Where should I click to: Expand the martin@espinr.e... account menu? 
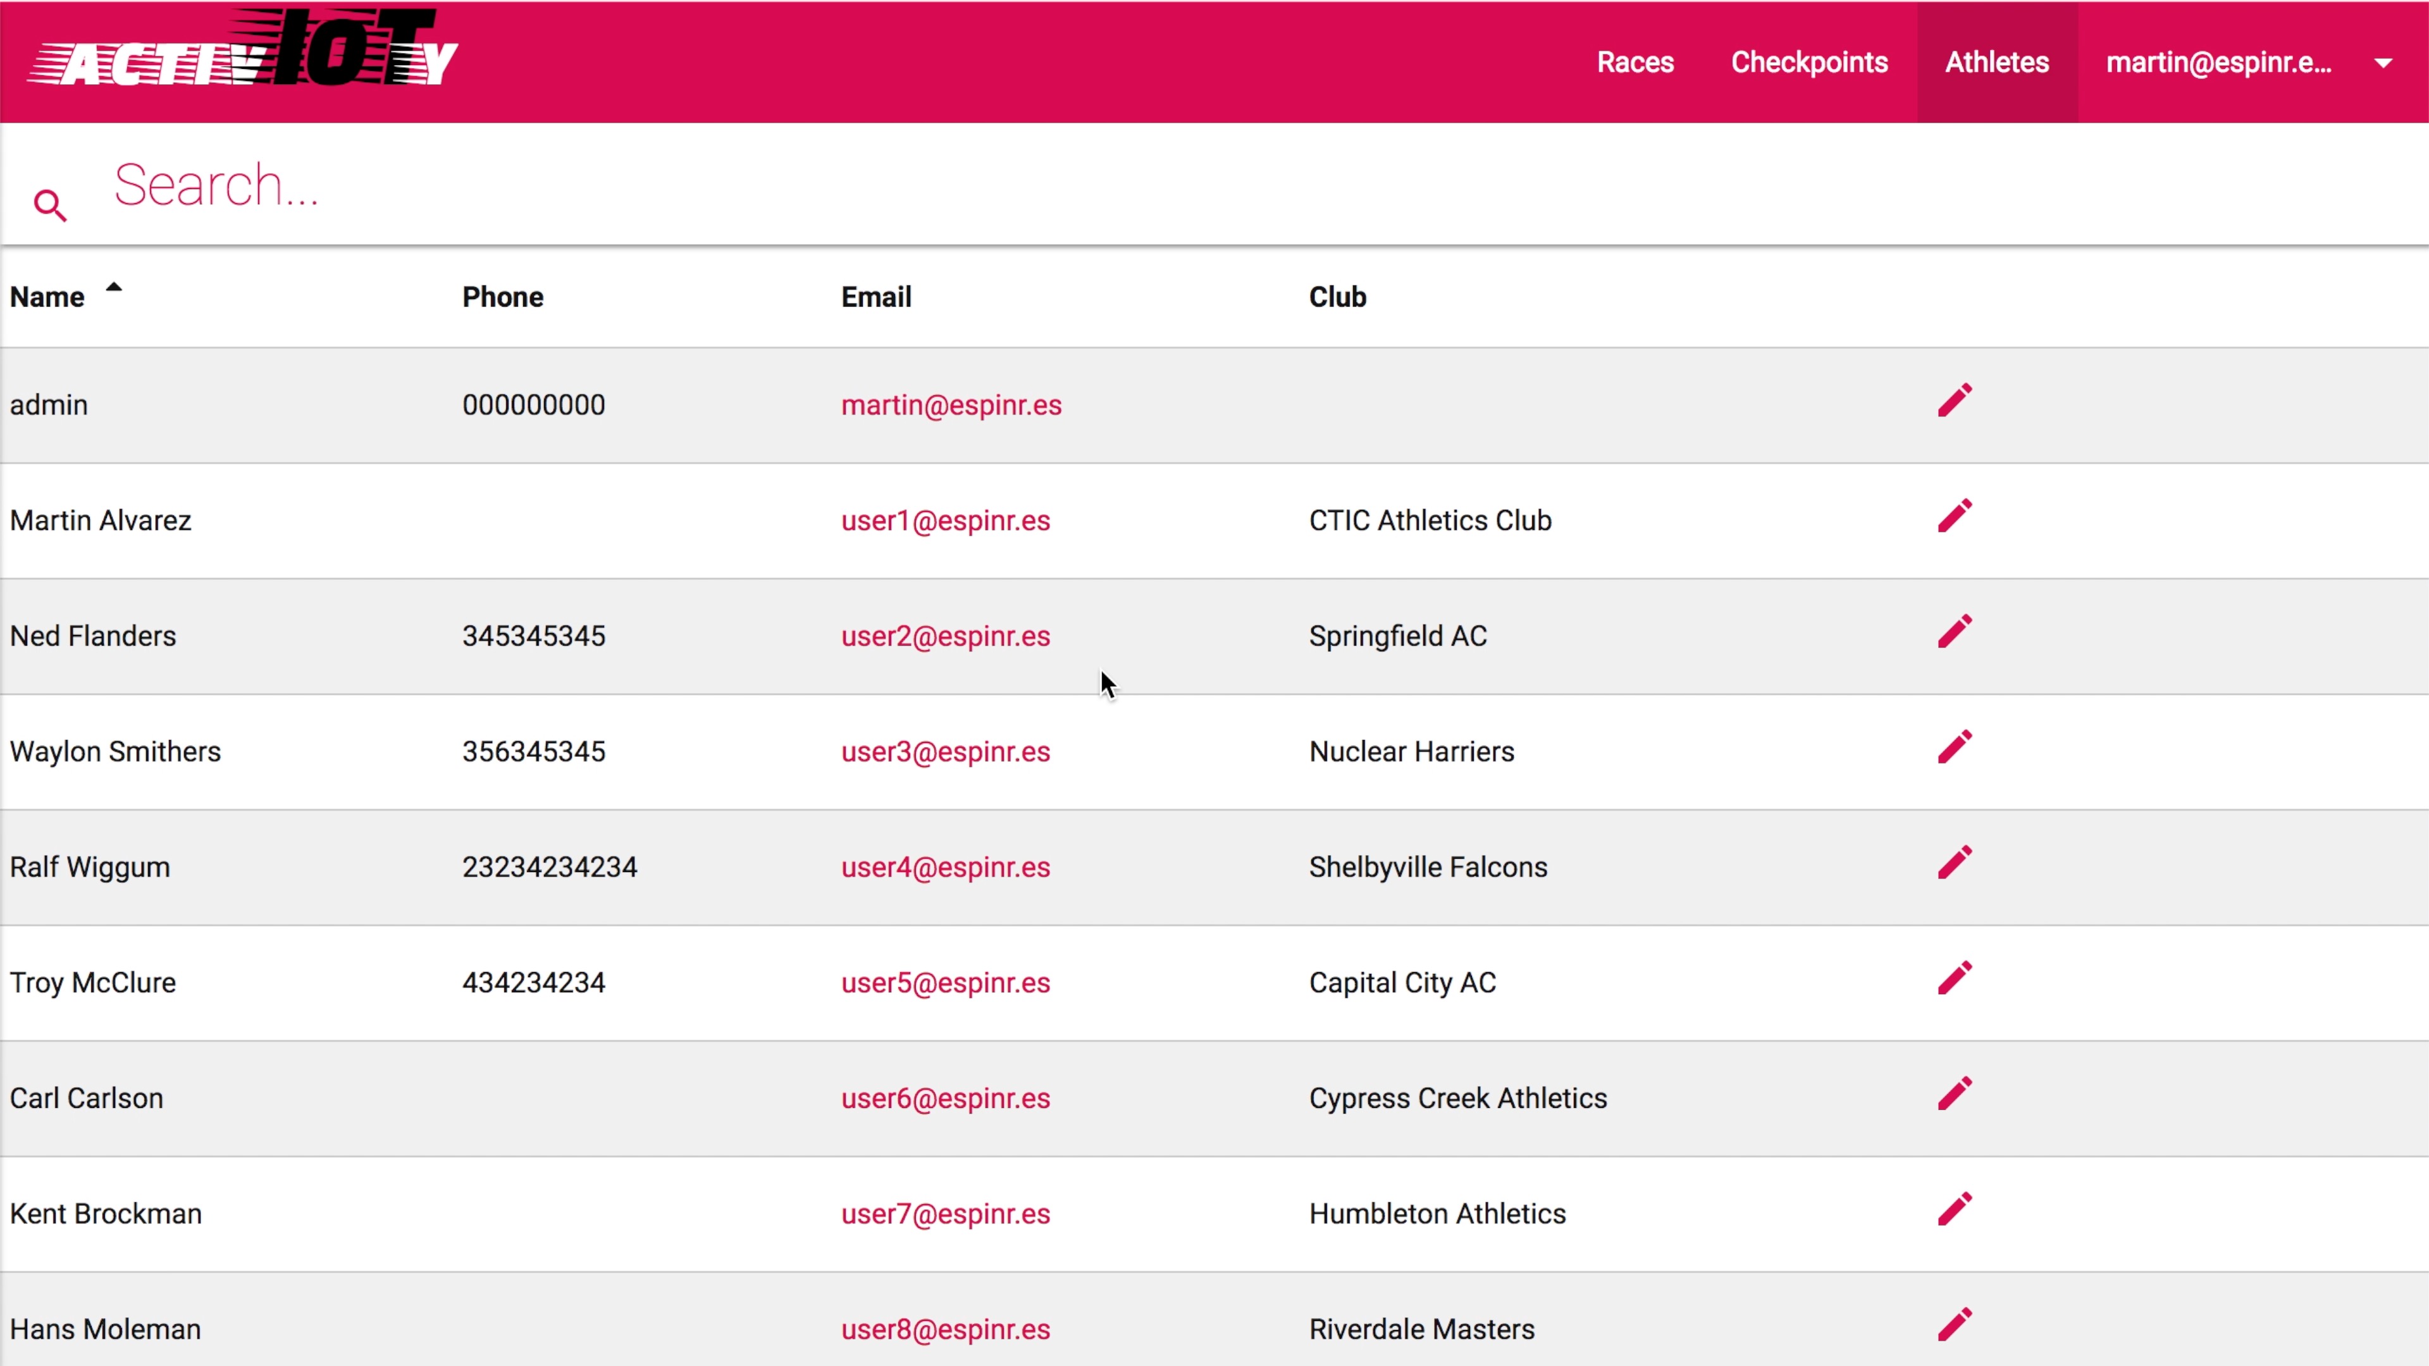pos(2218,62)
